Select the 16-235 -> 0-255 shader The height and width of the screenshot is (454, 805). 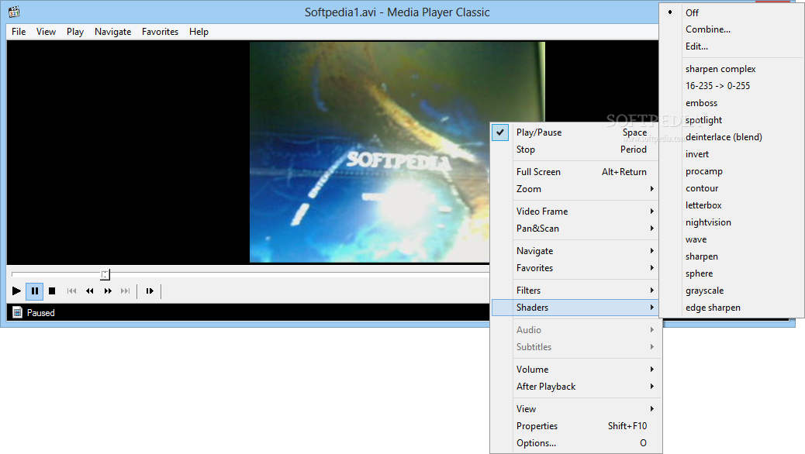731,86
